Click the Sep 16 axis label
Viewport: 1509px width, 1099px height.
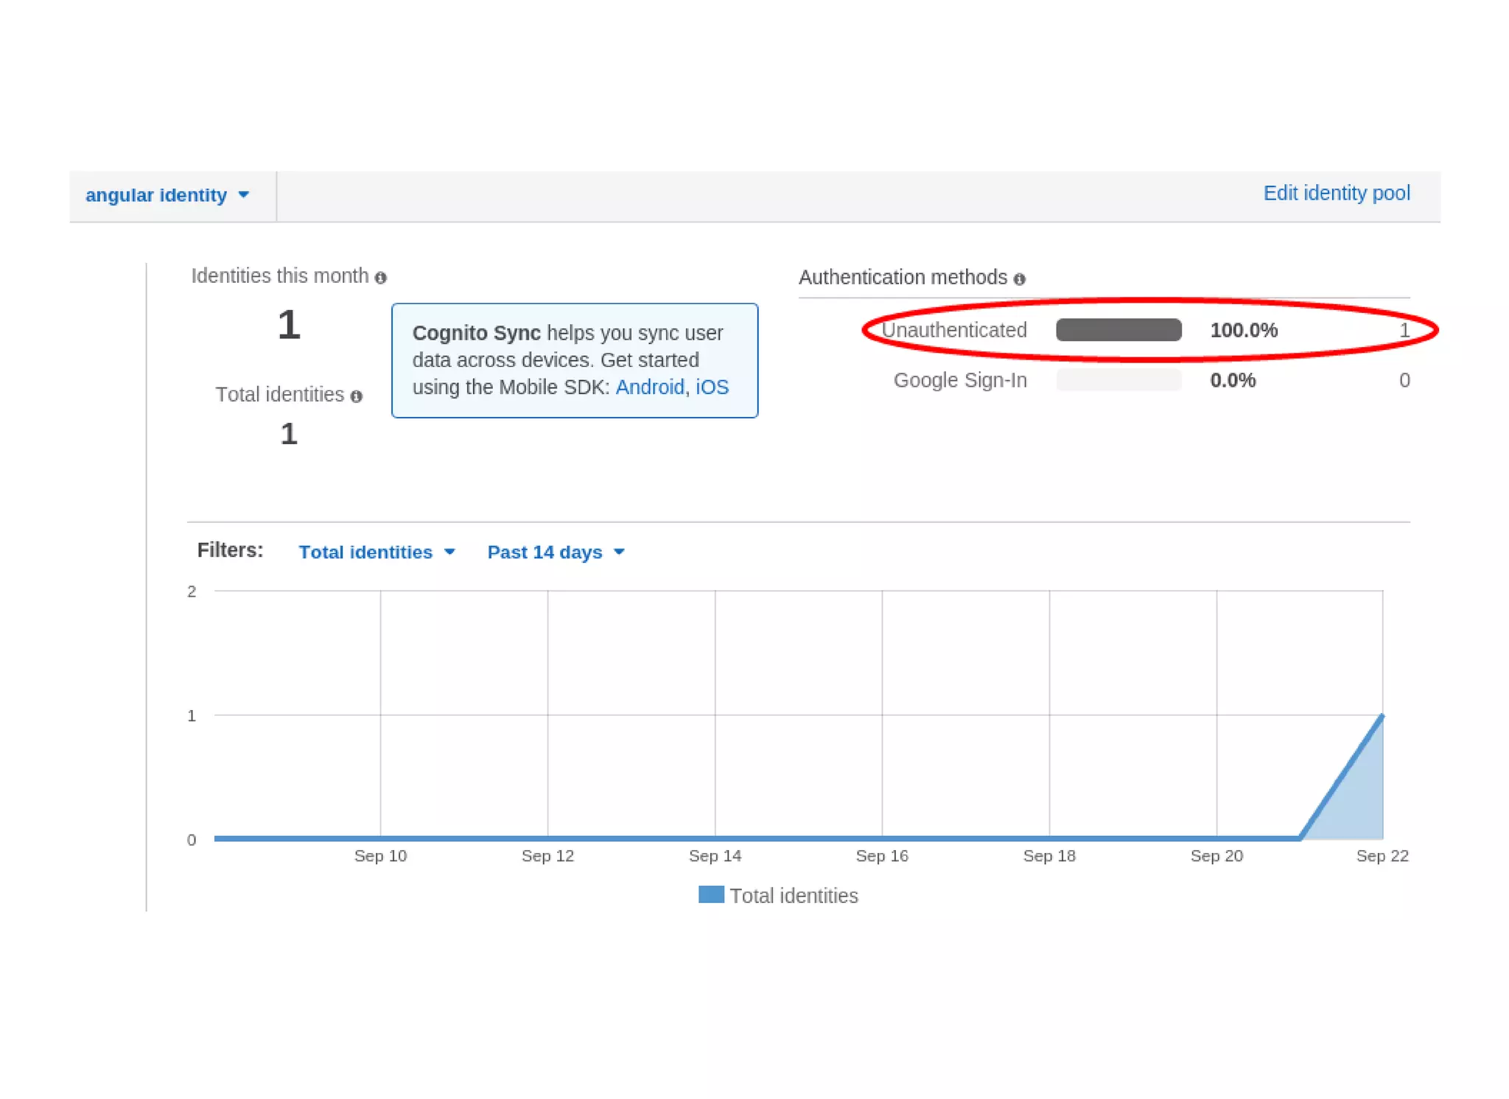[x=881, y=856]
